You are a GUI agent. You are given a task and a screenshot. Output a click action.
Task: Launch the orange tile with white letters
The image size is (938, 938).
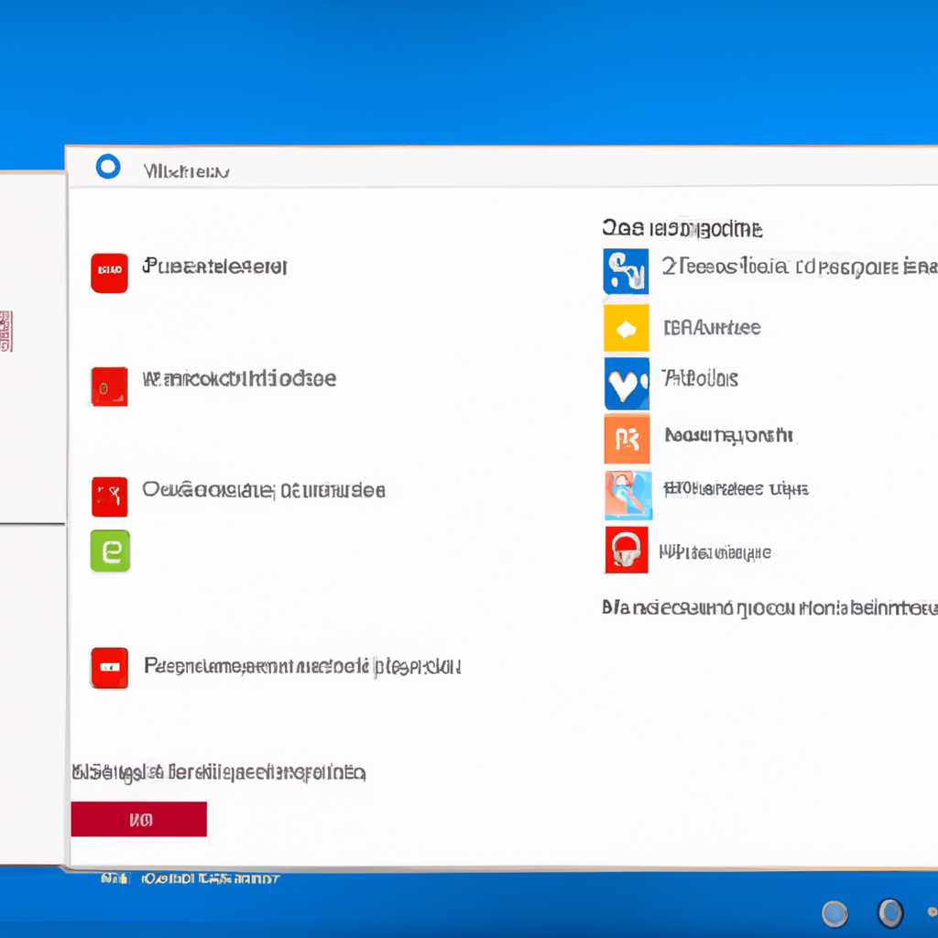pyautogui.click(x=627, y=439)
